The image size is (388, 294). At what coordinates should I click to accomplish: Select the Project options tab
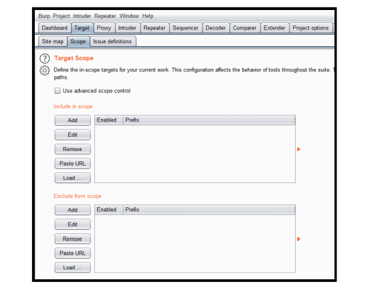click(310, 28)
